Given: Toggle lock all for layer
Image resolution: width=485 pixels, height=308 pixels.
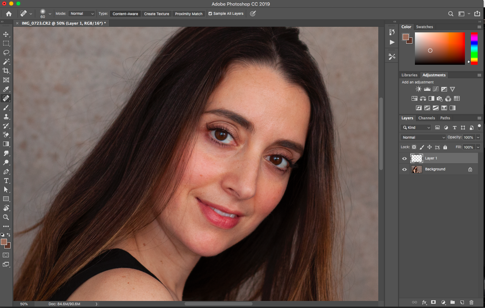Looking at the screenshot, I should (x=445, y=147).
